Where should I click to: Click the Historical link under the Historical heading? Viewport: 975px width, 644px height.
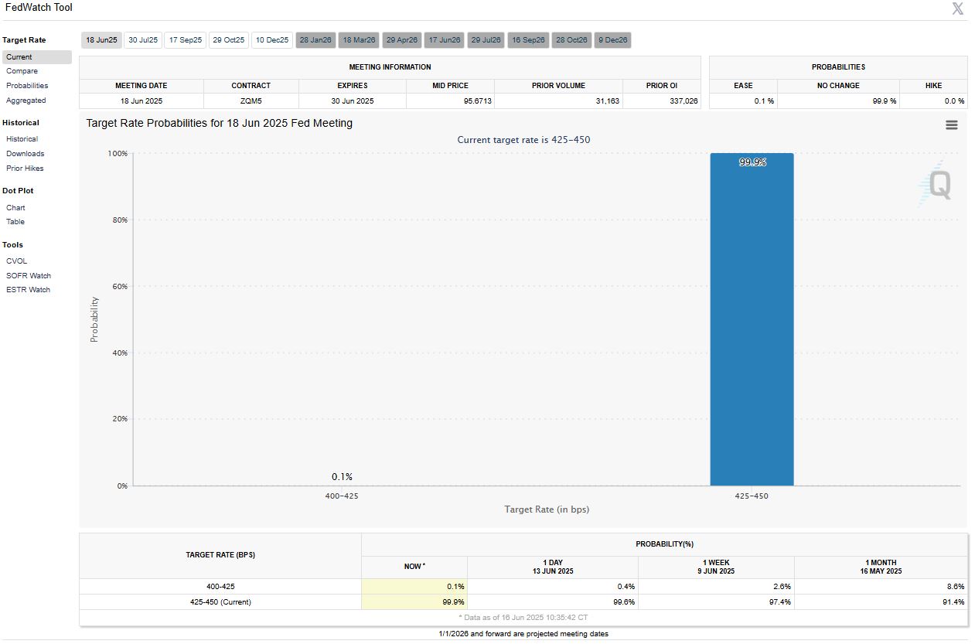pyautogui.click(x=22, y=139)
